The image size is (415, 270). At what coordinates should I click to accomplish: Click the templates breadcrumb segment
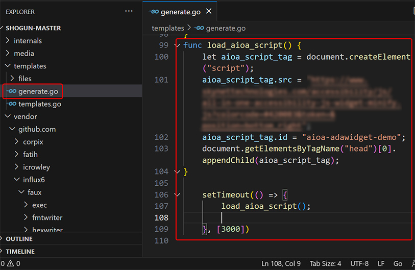tap(168, 28)
